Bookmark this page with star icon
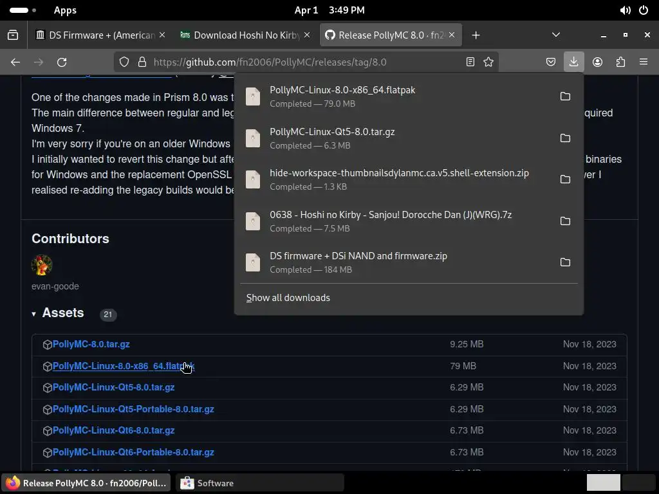The image size is (659, 494). 488,62
